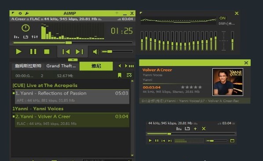
Task: Toggle the repeat icon in main player
Action: click(26, 37)
